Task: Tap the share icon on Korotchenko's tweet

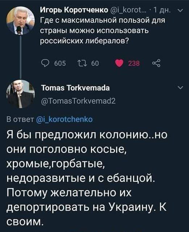Action: click(156, 64)
